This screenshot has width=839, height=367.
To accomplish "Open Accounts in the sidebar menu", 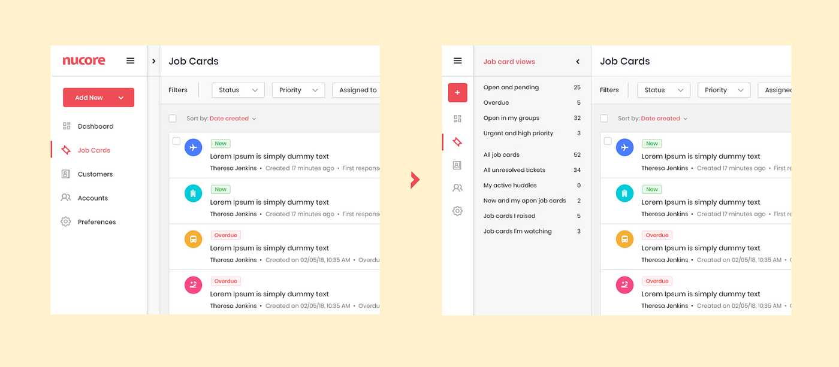I will click(93, 198).
